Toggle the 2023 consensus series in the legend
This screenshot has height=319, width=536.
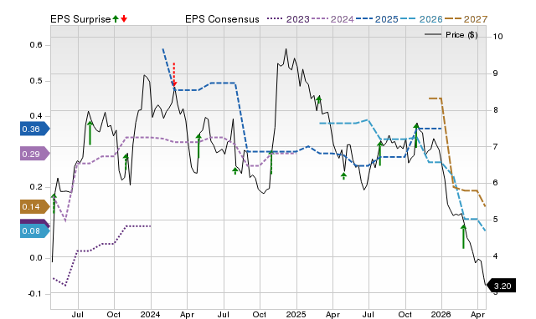pyautogui.click(x=288, y=19)
